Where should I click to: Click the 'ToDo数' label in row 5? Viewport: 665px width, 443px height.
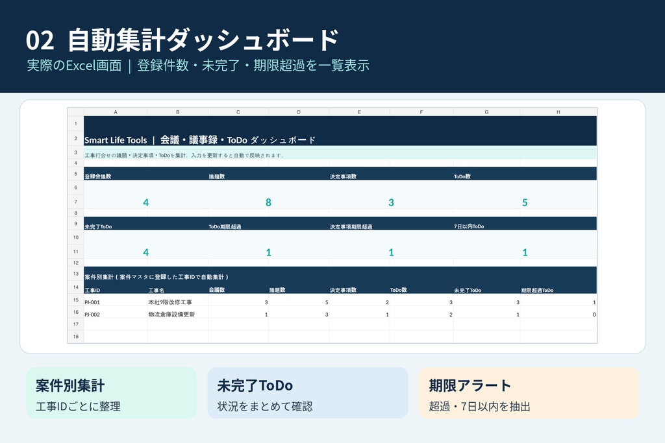click(462, 176)
